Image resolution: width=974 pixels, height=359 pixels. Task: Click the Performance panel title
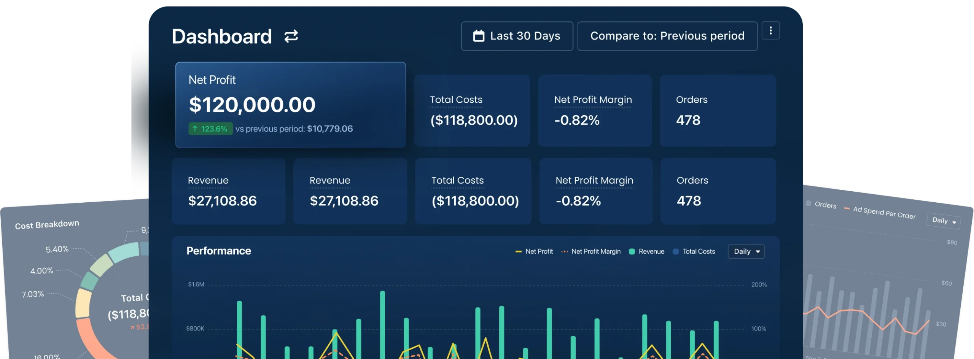click(x=219, y=251)
